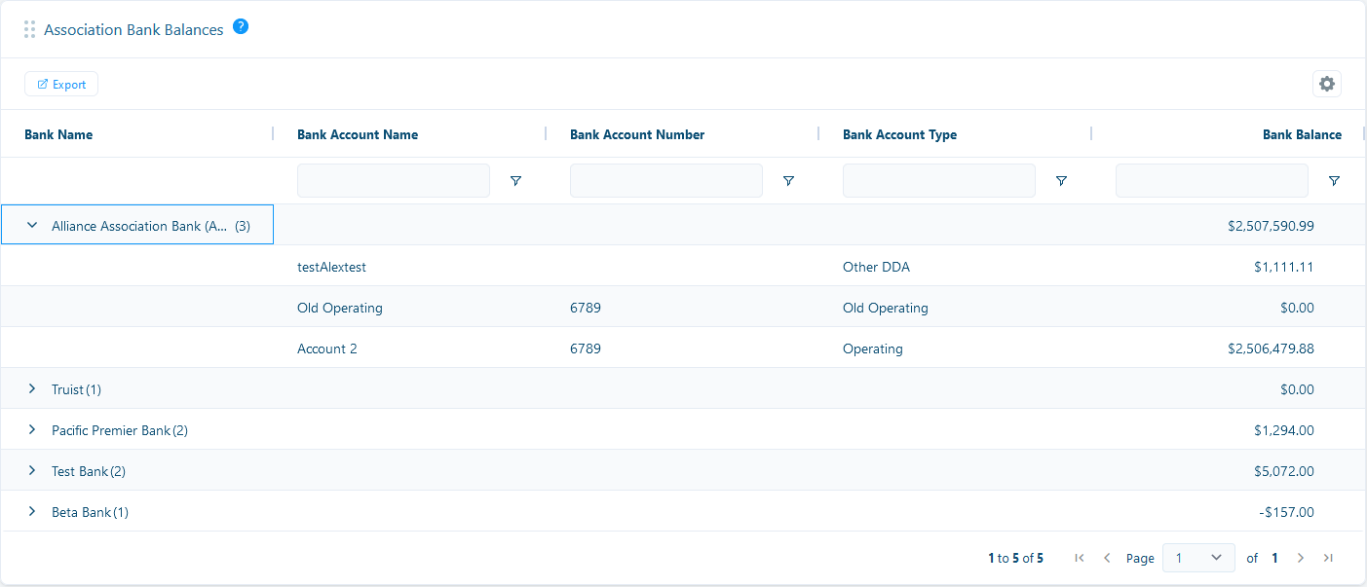Click the $5,072.00 Test Bank balance

tap(1284, 471)
